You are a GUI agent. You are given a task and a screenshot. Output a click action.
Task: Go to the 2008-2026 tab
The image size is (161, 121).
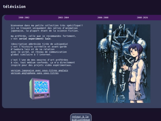[x=142, y=18]
